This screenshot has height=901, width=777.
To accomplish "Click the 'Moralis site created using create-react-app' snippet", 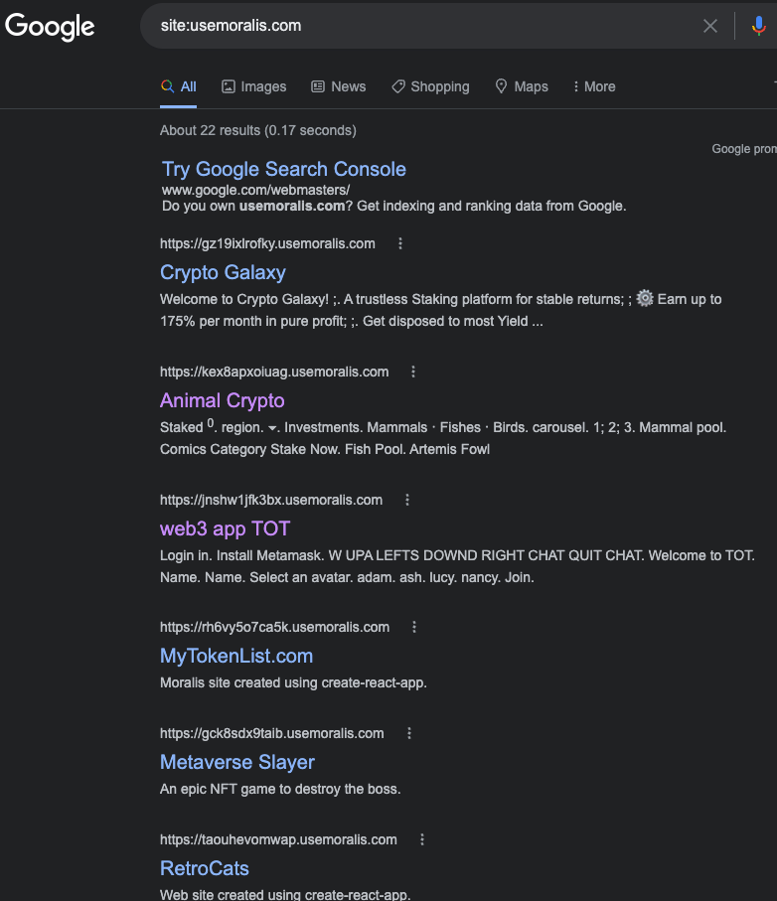I will pyautogui.click(x=294, y=682).
